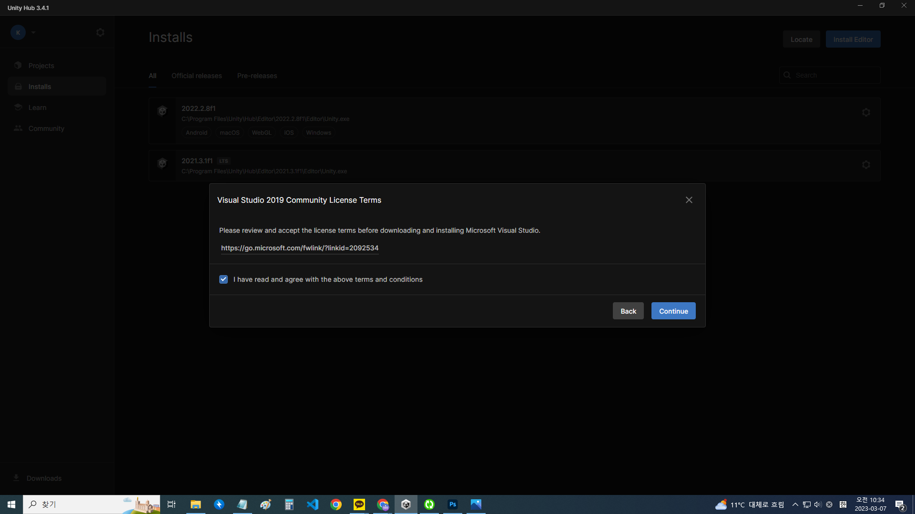Switch to the All tab
915x514 pixels.
[x=152, y=76]
